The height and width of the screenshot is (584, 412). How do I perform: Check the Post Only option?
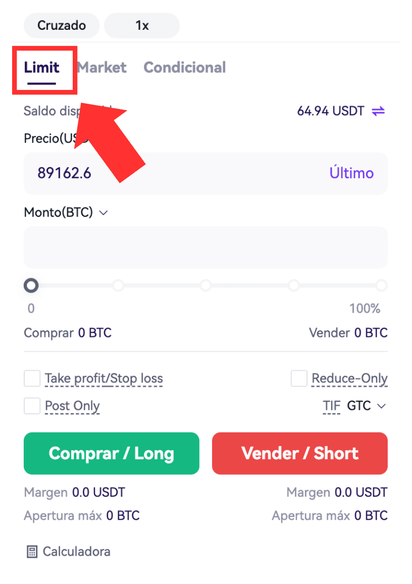32,406
